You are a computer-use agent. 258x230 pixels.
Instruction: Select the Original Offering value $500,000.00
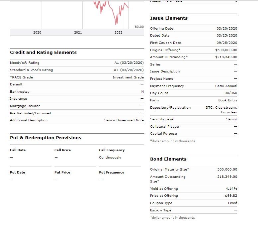[226, 50]
